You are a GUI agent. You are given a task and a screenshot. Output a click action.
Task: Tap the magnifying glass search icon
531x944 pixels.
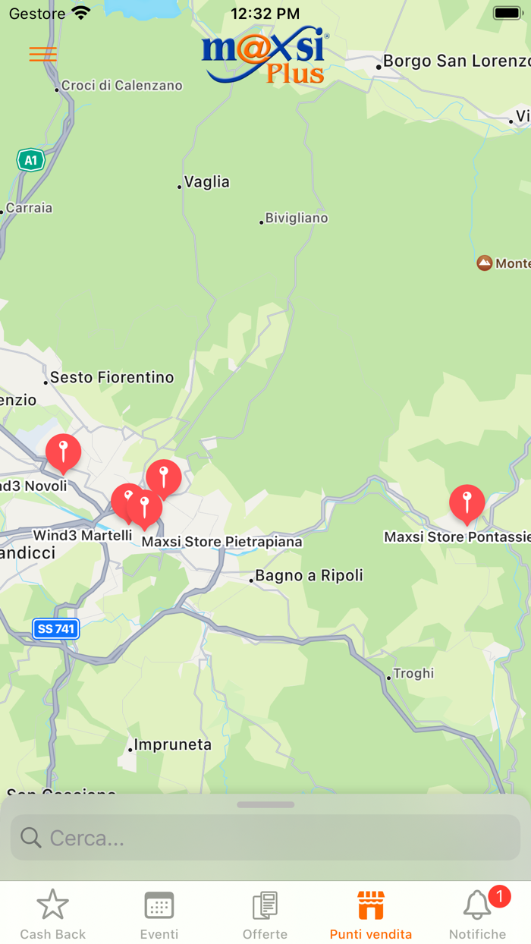pyautogui.click(x=31, y=838)
